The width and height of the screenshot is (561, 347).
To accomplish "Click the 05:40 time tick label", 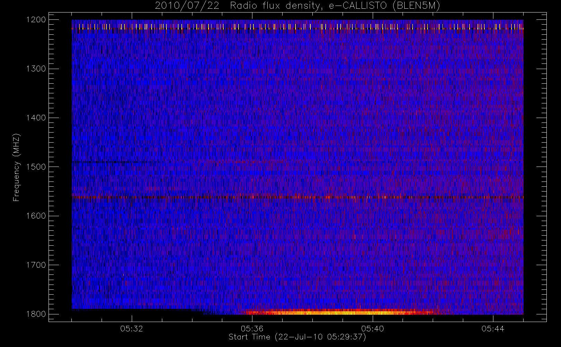I will pyautogui.click(x=372, y=329).
